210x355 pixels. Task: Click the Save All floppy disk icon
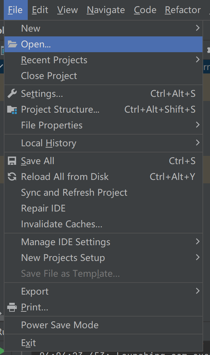(12, 161)
